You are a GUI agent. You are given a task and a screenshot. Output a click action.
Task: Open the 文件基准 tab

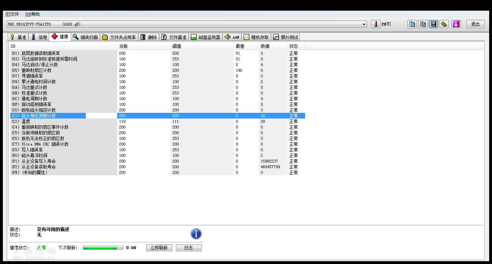[174, 37]
